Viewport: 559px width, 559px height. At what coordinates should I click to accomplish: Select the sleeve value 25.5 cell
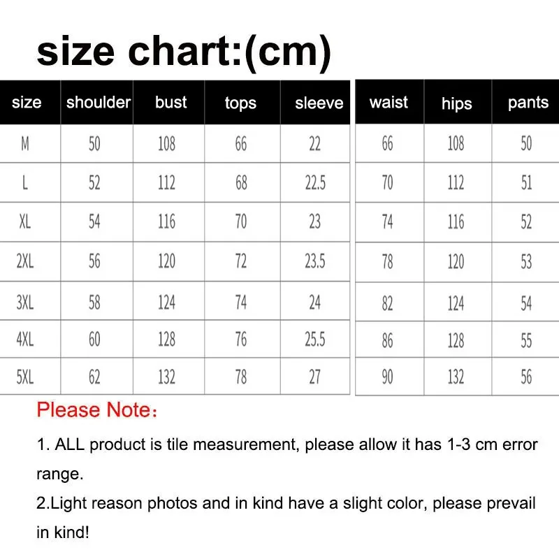click(314, 339)
